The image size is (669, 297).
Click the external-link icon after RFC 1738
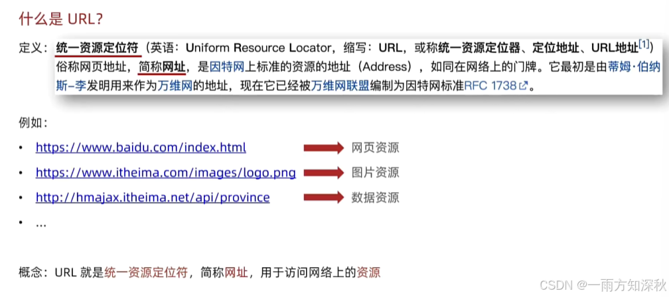coord(523,86)
